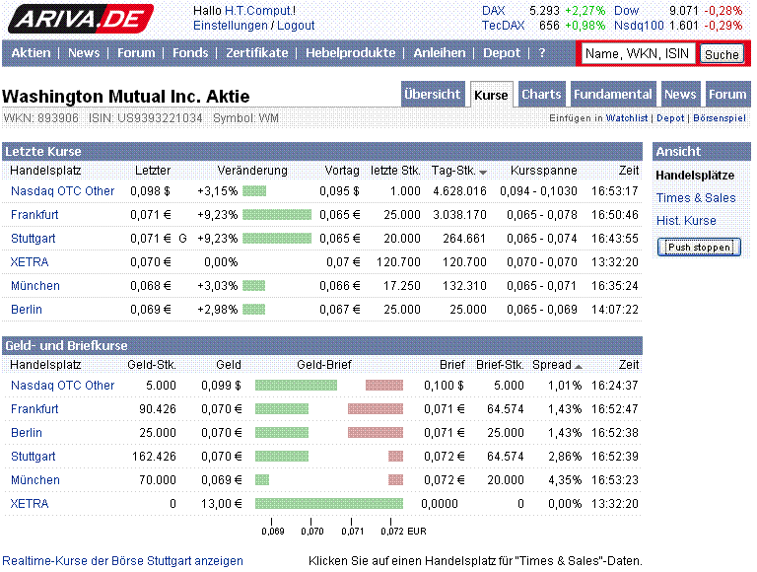Open Berlin in Letzte Kurse table
Viewport: 757px width, 572px height.
point(27,310)
